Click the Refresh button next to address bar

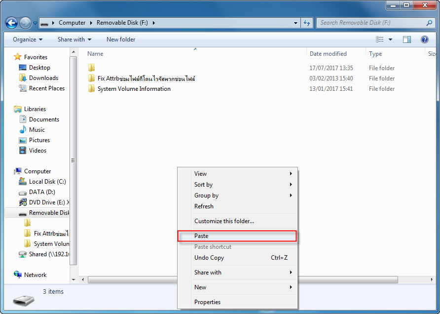pyautogui.click(x=307, y=23)
